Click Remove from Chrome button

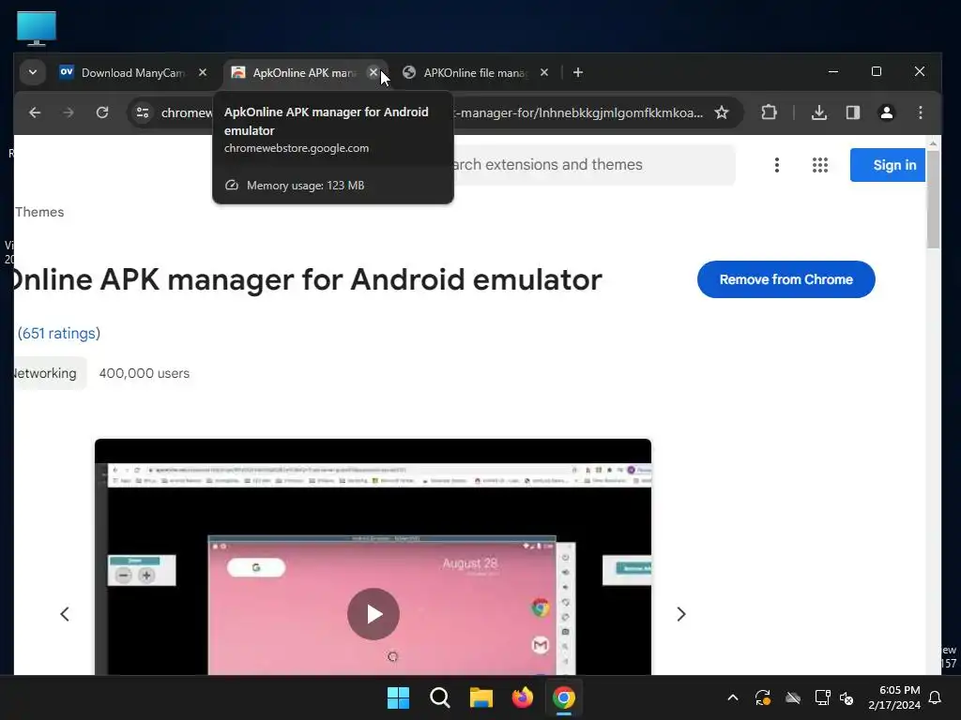point(786,279)
